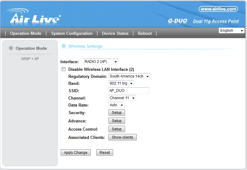Expand the Regulatory Domain dropdown
The height and width of the screenshot is (170, 247).
pyautogui.click(x=129, y=76)
